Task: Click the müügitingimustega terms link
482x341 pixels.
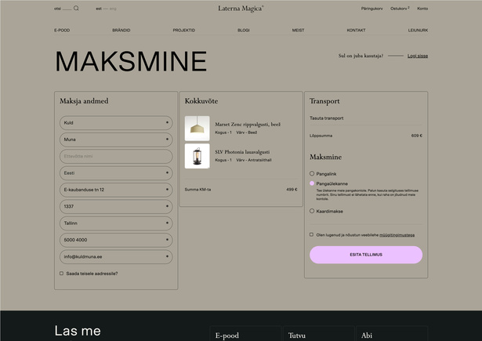Action: 397,234
